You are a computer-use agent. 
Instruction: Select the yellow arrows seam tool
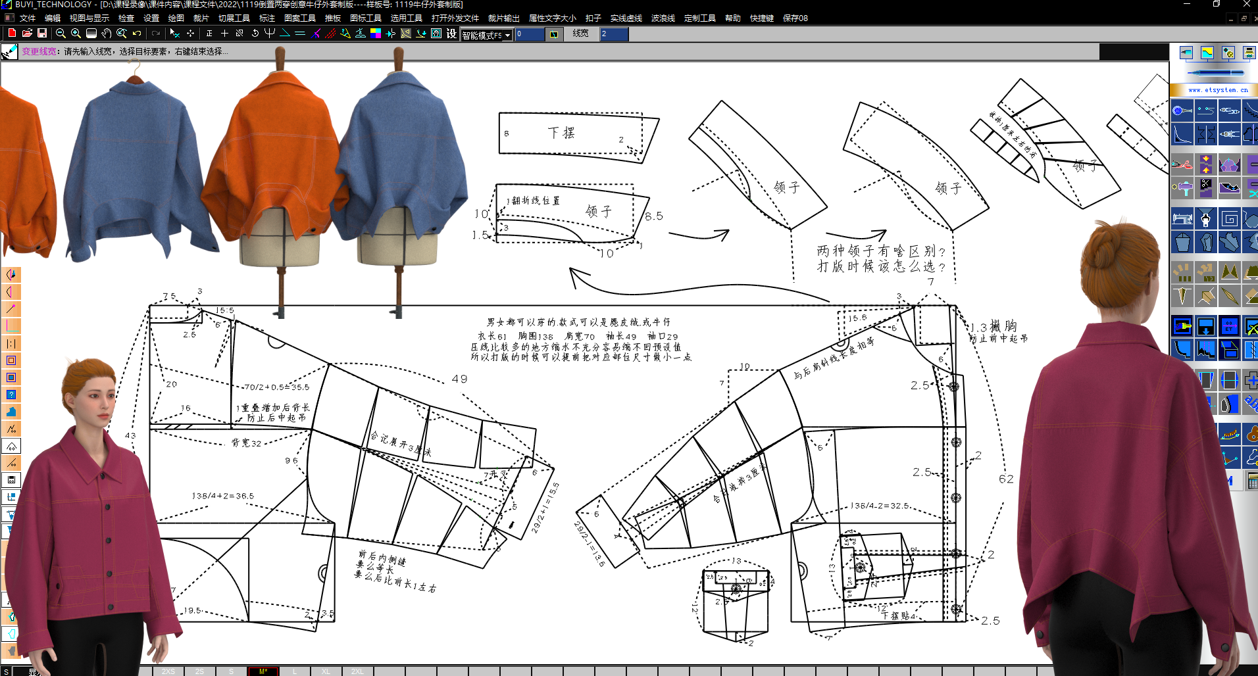1205,164
